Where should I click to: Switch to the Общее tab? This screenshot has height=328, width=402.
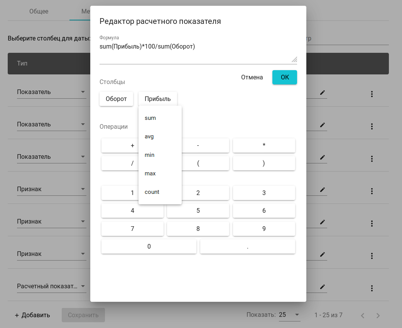coord(39,11)
